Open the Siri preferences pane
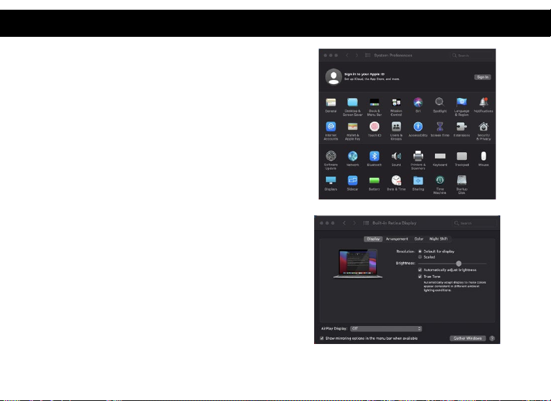Screen dimensions: 551x401 coord(418,105)
